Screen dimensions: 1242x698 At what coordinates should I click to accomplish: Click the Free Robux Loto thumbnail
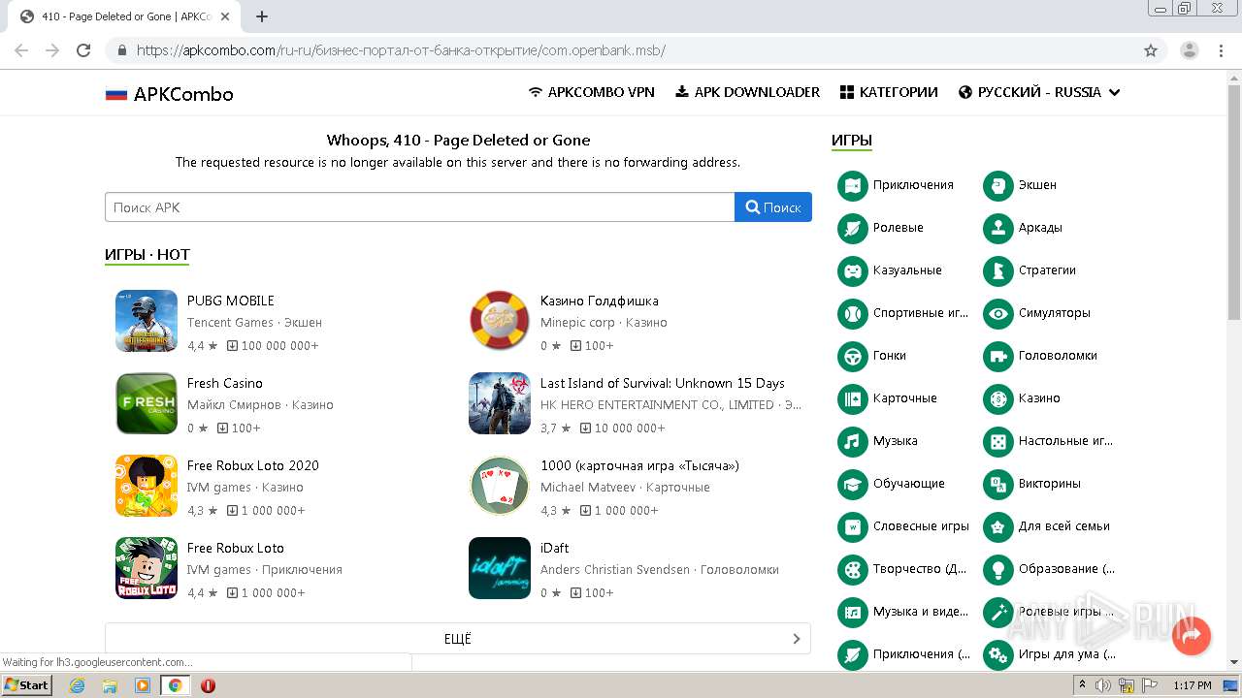tap(147, 568)
